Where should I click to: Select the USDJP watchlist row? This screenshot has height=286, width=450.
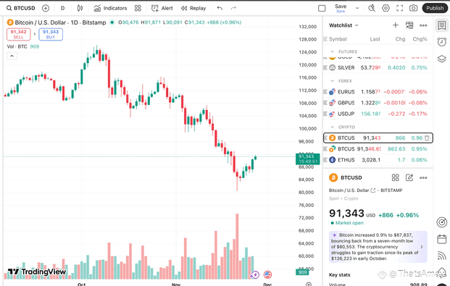[x=378, y=114]
